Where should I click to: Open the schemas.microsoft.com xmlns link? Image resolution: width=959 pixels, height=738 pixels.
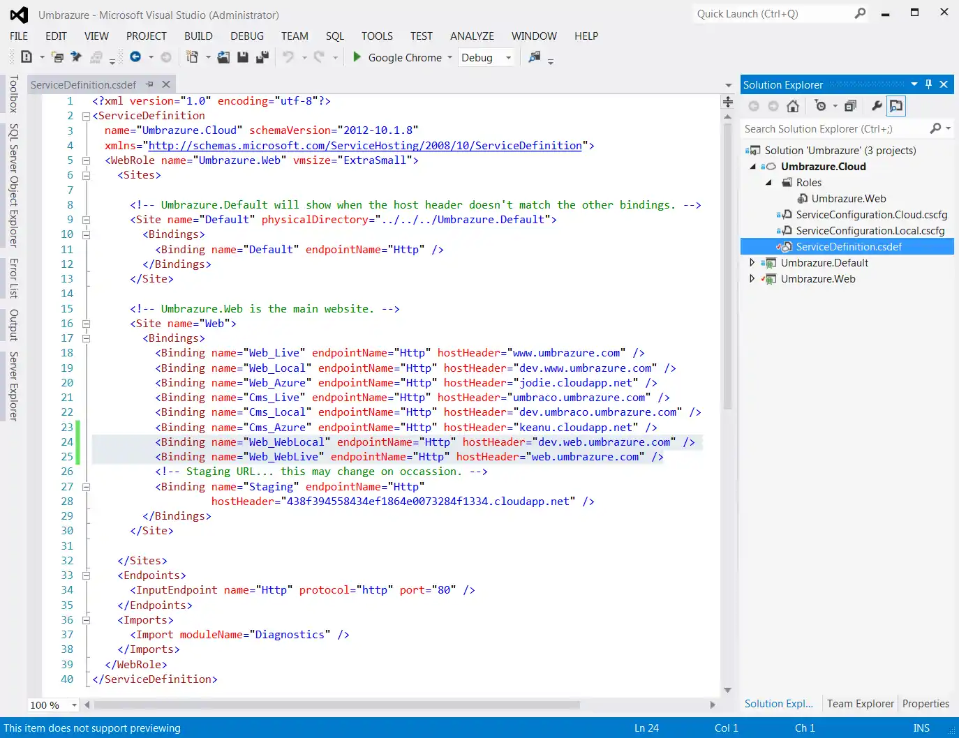click(365, 146)
